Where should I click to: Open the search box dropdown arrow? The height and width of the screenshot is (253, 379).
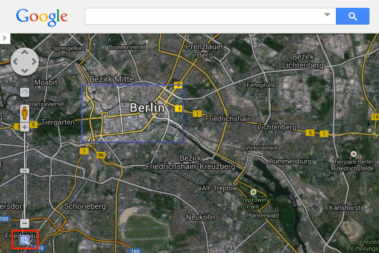[327, 15]
